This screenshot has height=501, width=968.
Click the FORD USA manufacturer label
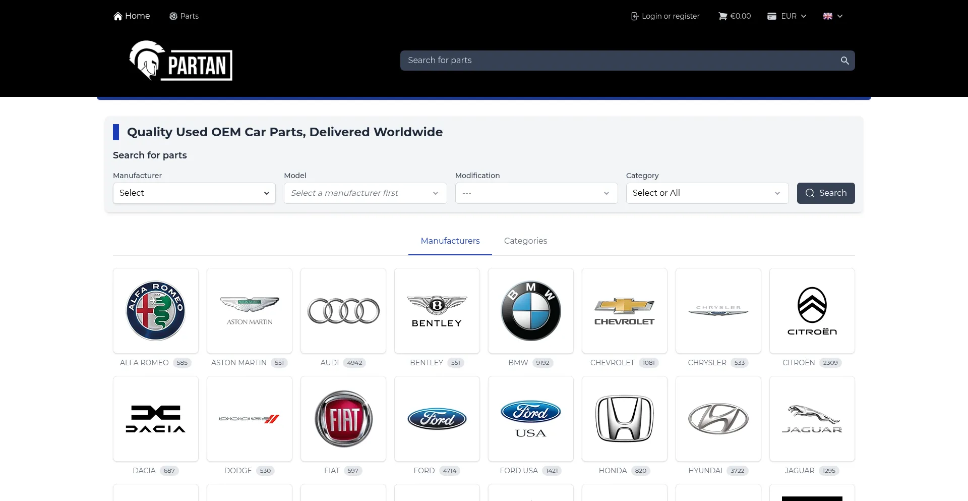click(x=519, y=471)
